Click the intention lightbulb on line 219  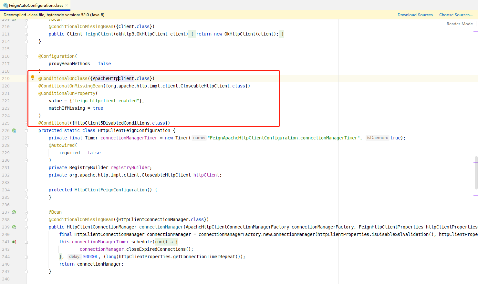(x=33, y=77)
